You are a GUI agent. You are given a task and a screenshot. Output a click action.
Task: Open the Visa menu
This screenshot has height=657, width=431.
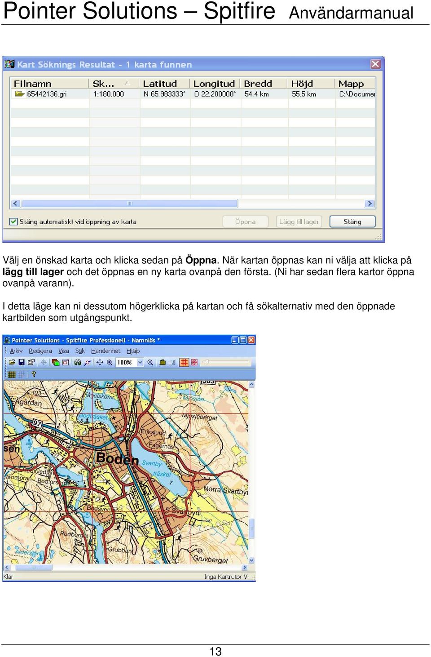click(x=64, y=351)
